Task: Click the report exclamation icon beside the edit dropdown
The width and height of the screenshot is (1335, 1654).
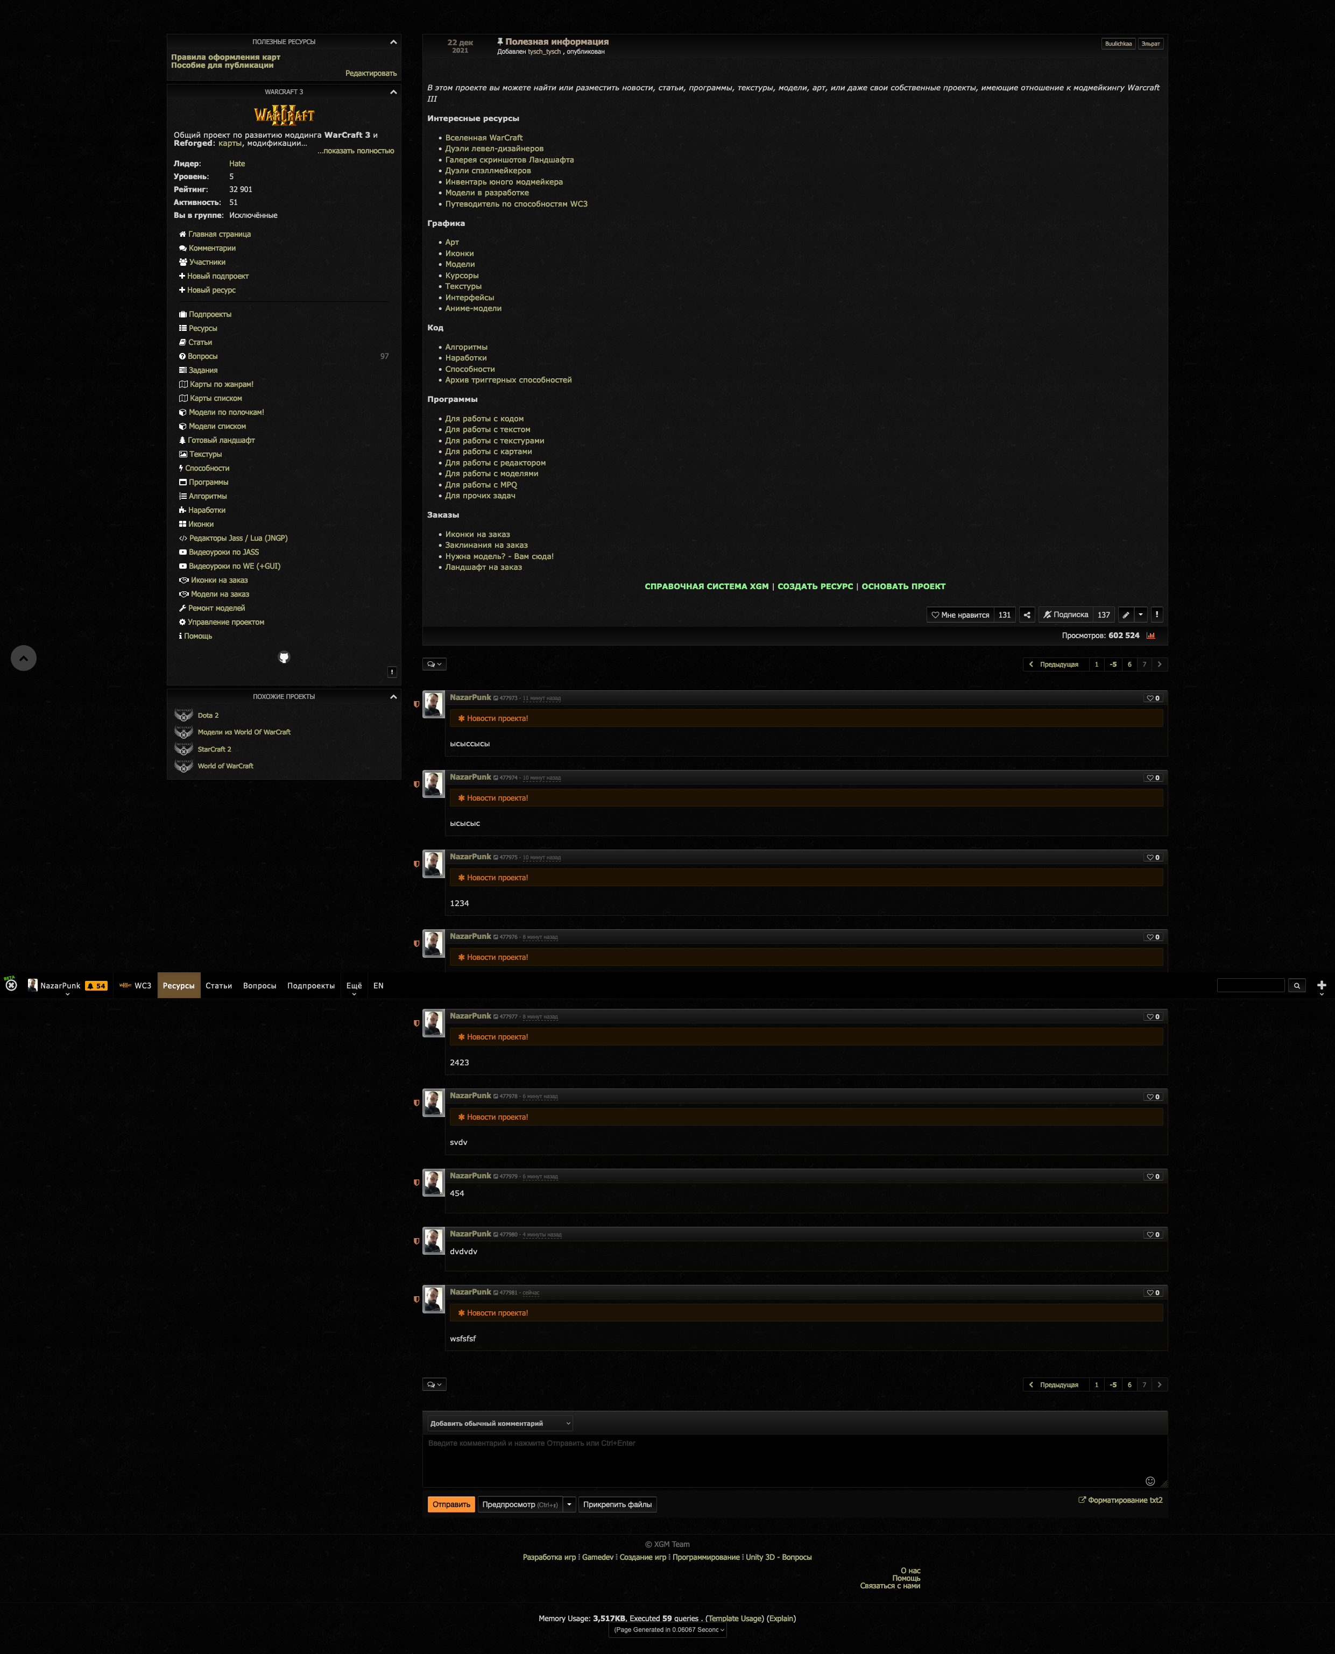Action: 1156,614
